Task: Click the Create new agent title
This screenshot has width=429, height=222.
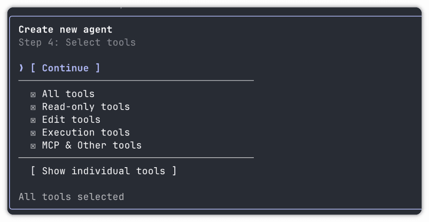Action: click(x=66, y=29)
